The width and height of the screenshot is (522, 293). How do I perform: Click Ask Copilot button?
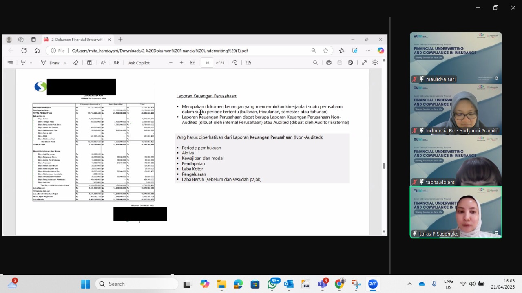point(139,63)
